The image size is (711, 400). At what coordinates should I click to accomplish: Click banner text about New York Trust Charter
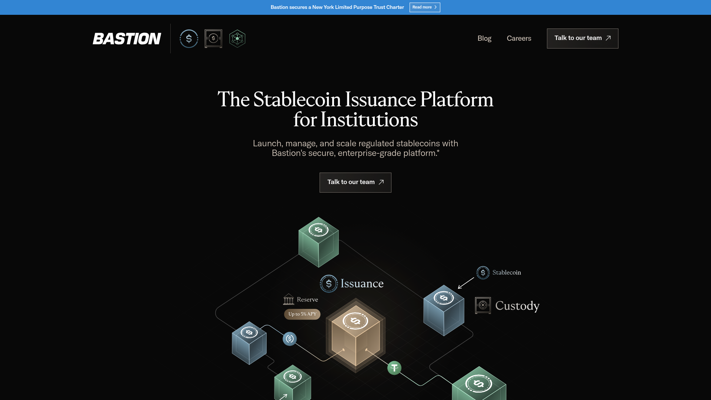tap(337, 7)
